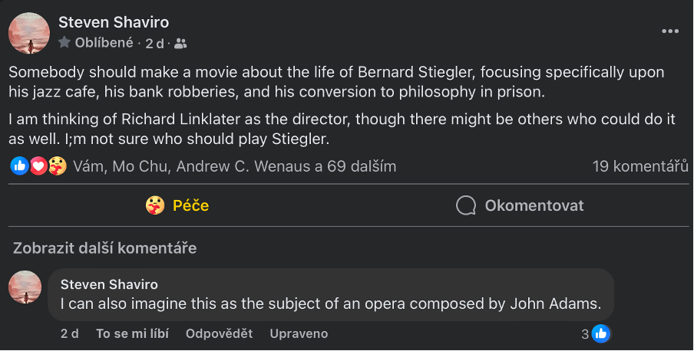Open the reactions list of Vám, Mo Chu

[234, 166]
